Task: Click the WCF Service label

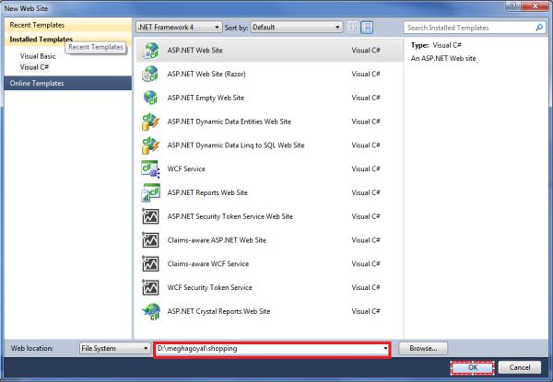Action: pos(186,169)
